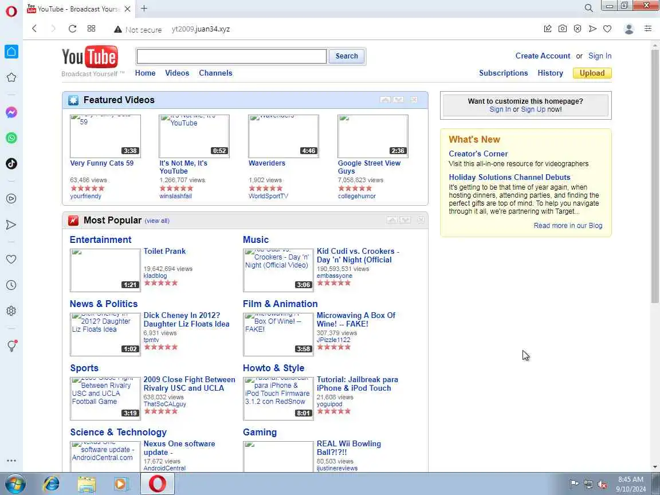Click the yellow Upload button
This screenshot has width=660, height=495.
(592, 73)
